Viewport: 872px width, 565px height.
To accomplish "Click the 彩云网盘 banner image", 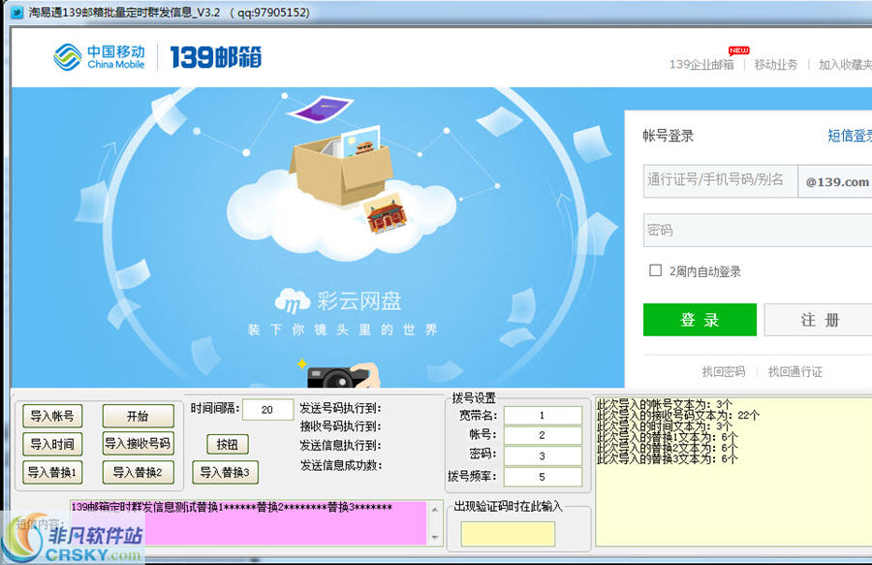I will tap(318, 237).
